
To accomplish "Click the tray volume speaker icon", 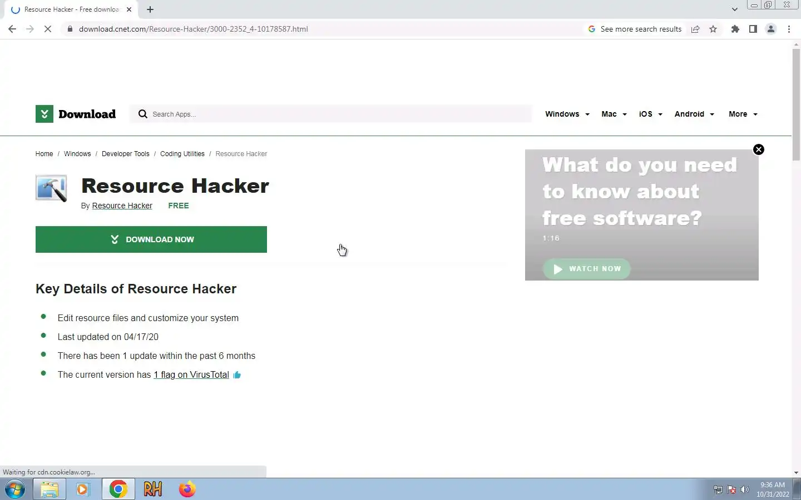I will click(745, 489).
